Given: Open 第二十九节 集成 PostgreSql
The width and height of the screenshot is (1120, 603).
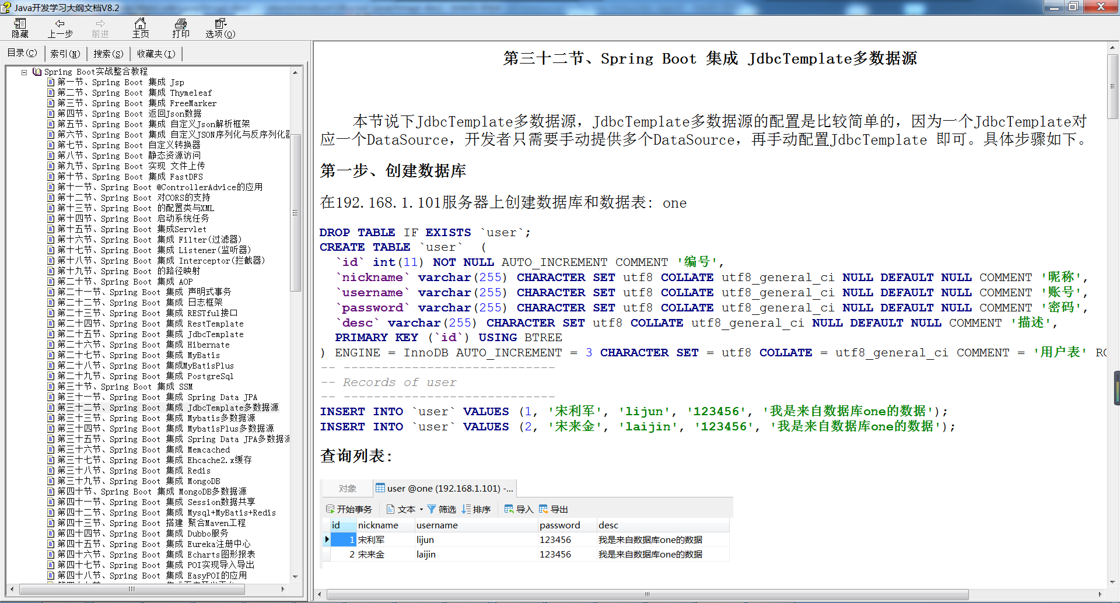Looking at the screenshot, I should click(145, 376).
